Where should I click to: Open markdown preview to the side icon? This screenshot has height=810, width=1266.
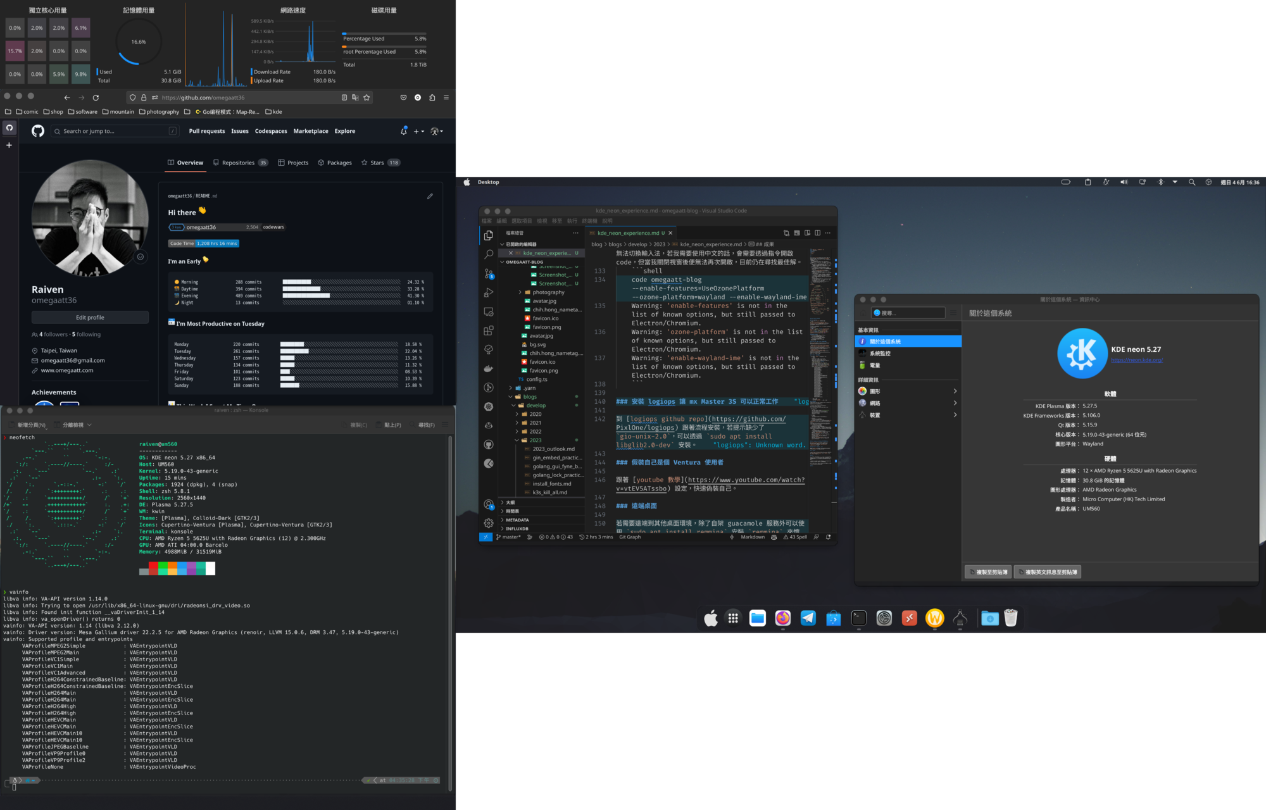click(807, 233)
